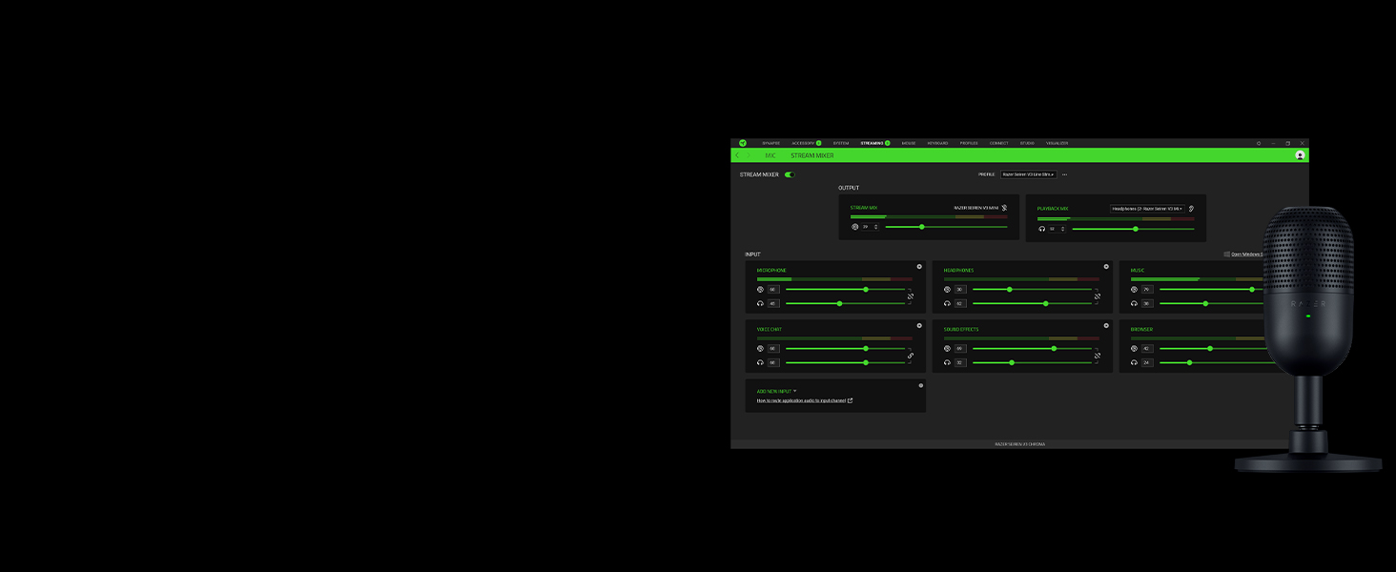Open the Profile dropdown for Razer Seiren V3
This screenshot has height=572, width=1396.
pyautogui.click(x=1029, y=174)
